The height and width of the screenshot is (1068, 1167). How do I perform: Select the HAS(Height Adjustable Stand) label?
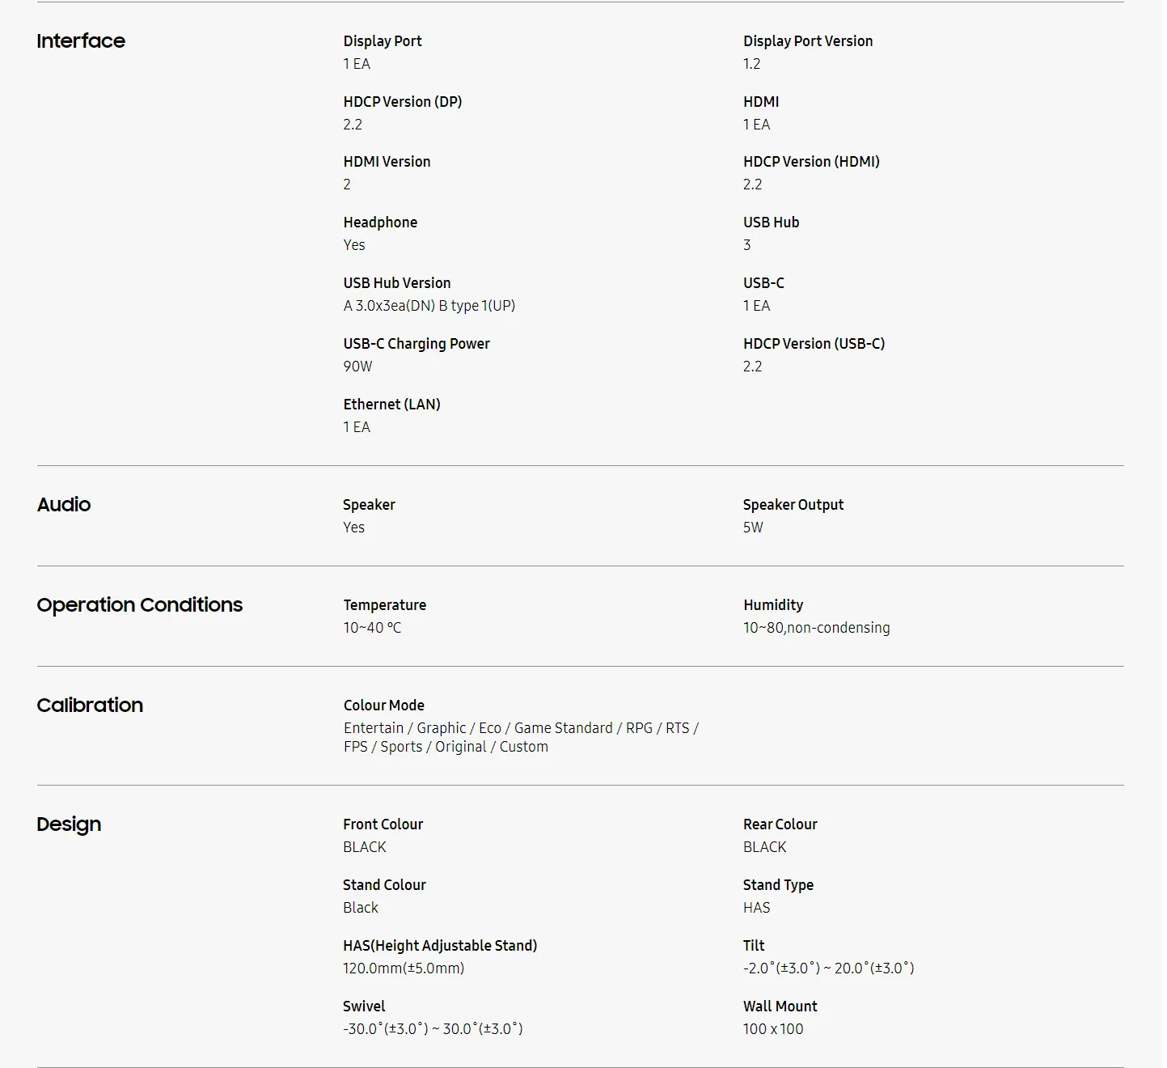pyautogui.click(x=440, y=946)
